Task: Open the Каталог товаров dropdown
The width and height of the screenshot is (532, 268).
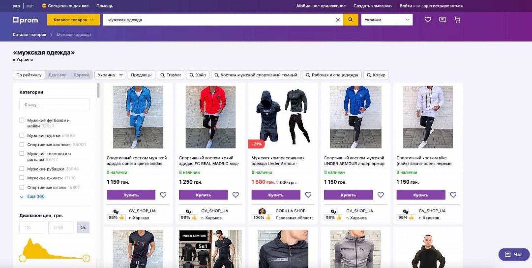Action: click(x=73, y=20)
